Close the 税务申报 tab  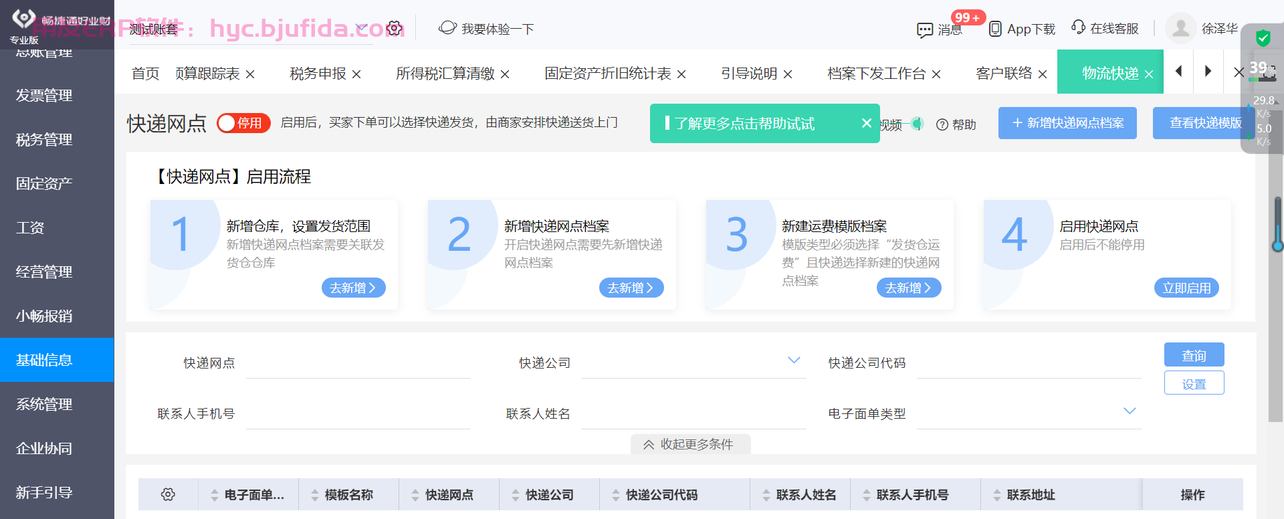[356, 74]
